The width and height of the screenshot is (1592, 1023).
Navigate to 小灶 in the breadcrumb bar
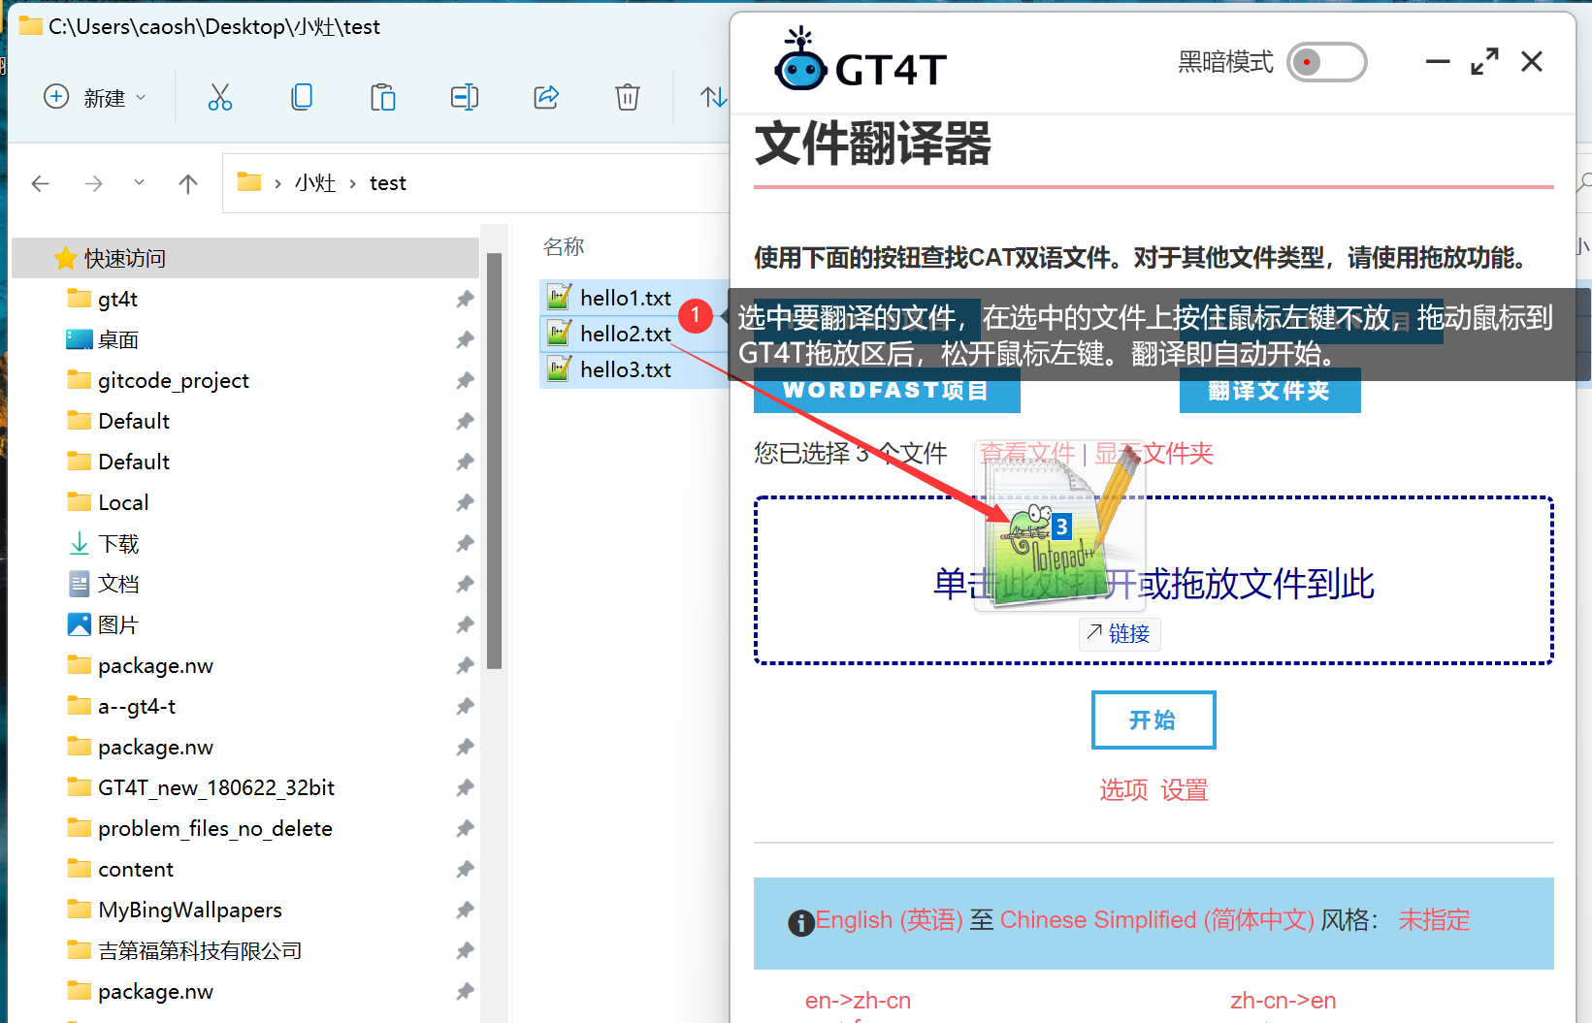(315, 182)
